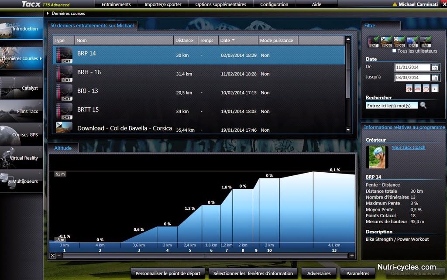The height and width of the screenshot is (280, 447).
Task: Click Sélectionner les fenêtres d'information button
Action: pyautogui.click(x=253, y=273)
